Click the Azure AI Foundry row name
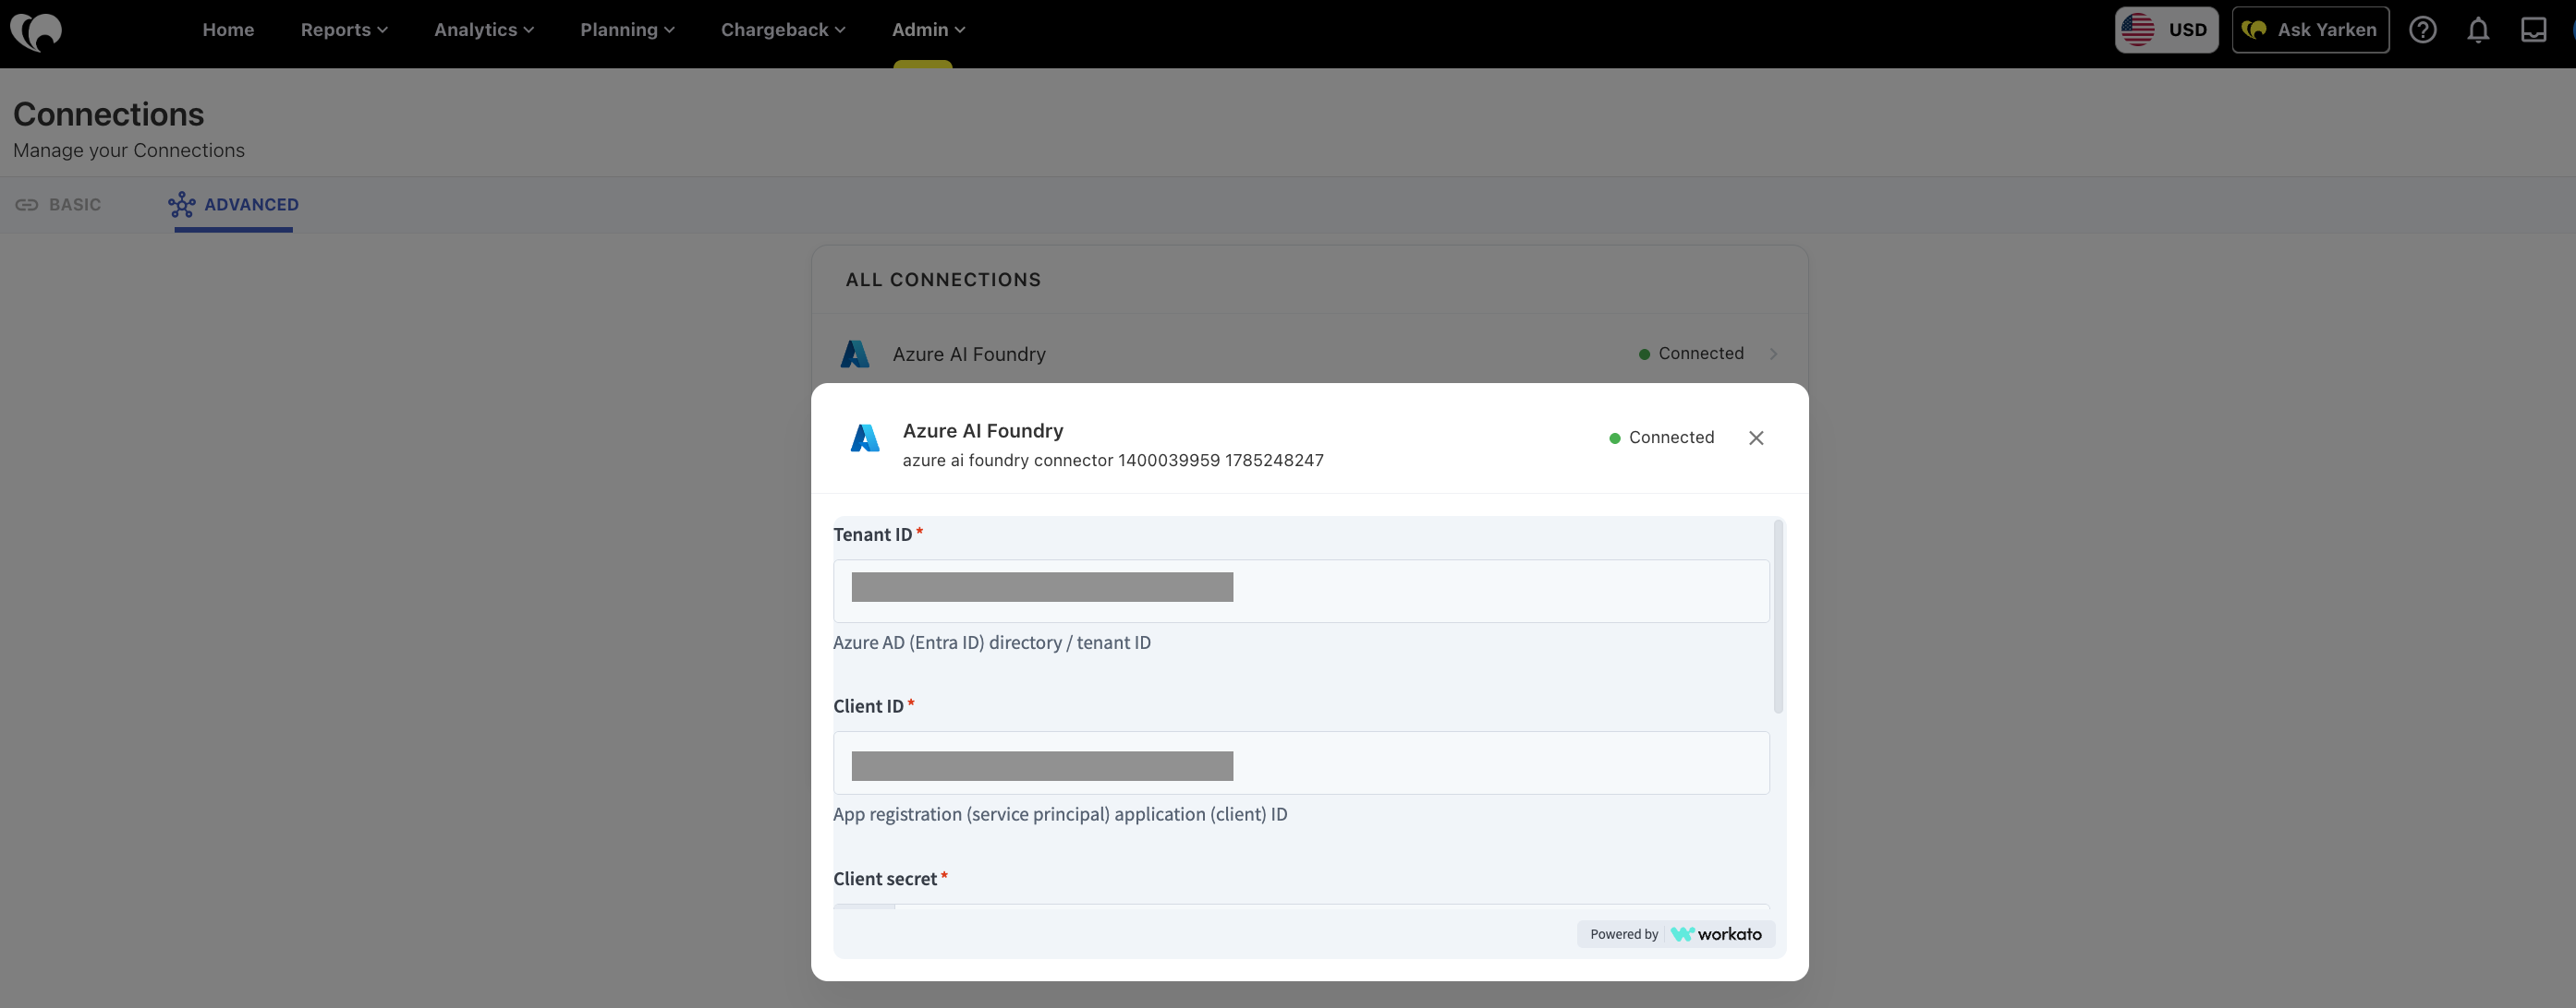Screen dimensions: 2576x1008 [969, 354]
